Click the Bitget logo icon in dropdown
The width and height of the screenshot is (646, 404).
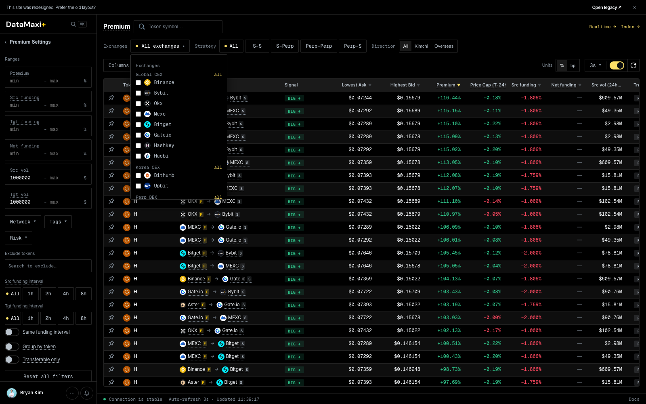click(147, 124)
